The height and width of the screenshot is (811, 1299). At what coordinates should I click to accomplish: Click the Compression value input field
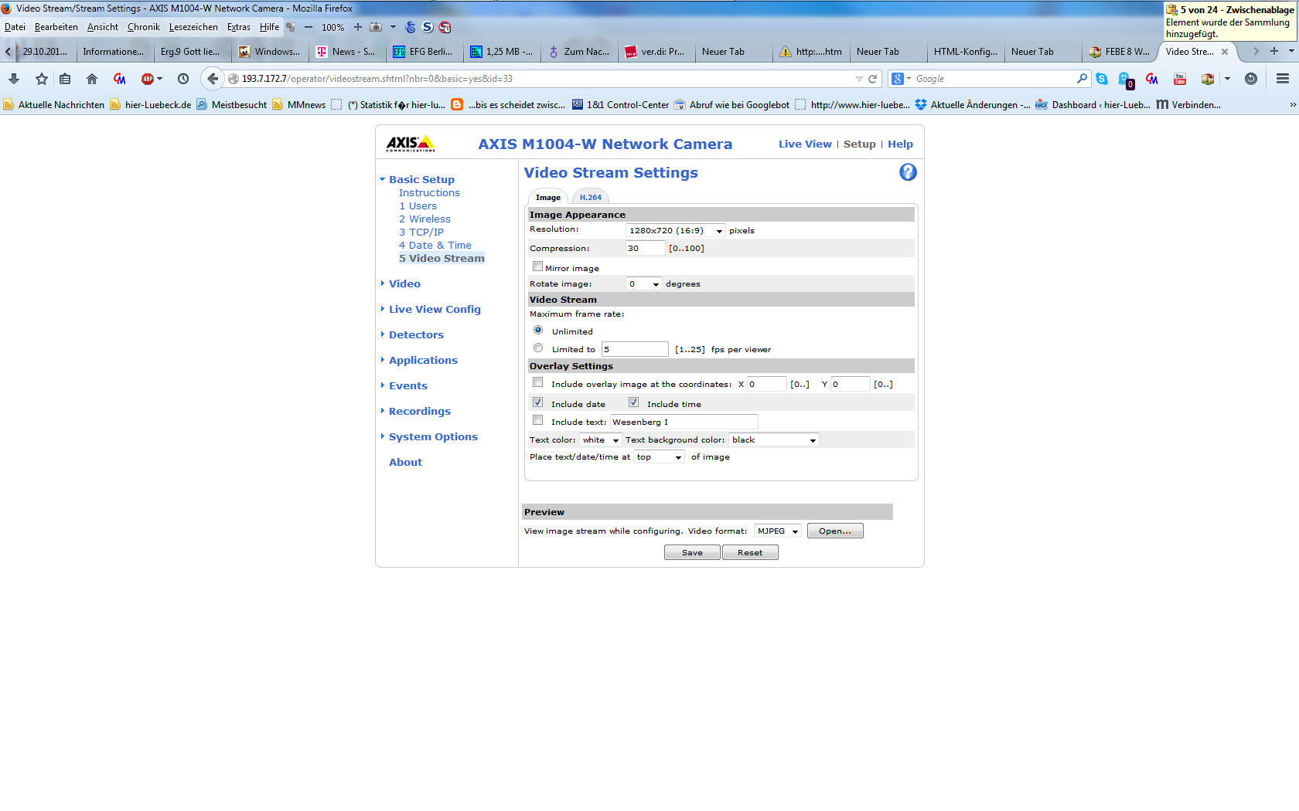pyautogui.click(x=645, y=248)
